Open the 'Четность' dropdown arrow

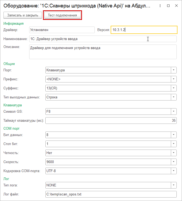point(174,153)
